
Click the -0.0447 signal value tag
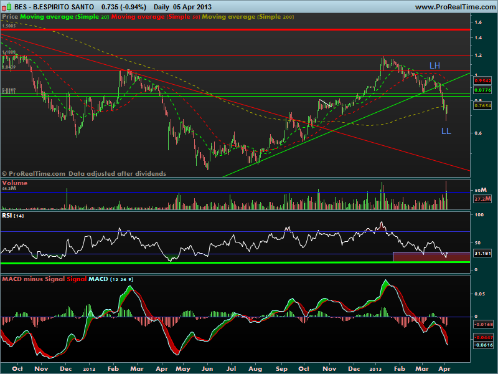[x=483, y=337]
